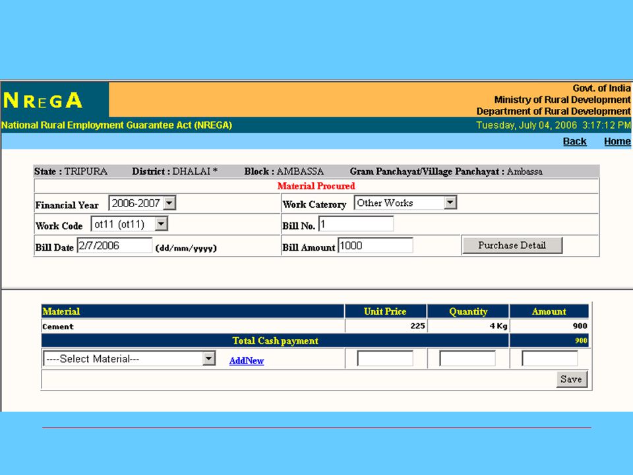Click the Save button
This screenshot has width=633, height=475.
571,379
